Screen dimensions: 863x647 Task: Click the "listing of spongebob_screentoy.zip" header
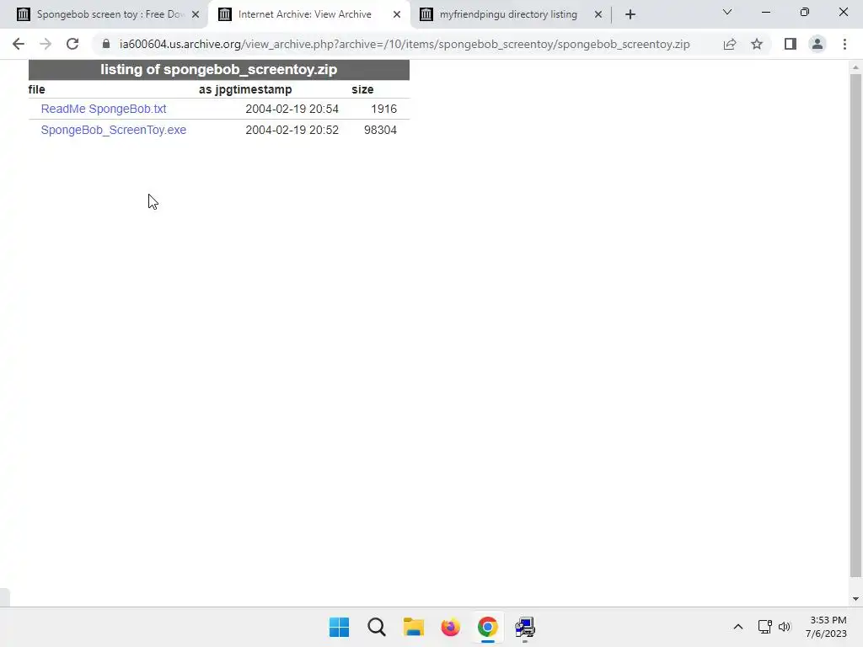pos(218,69)
